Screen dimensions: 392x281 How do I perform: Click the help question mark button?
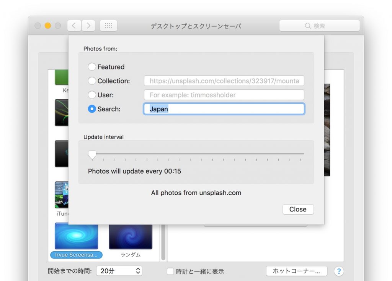[x=338, y=271]
